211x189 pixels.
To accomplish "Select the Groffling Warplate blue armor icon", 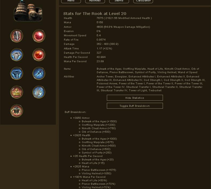I will [x=17, y=55].
